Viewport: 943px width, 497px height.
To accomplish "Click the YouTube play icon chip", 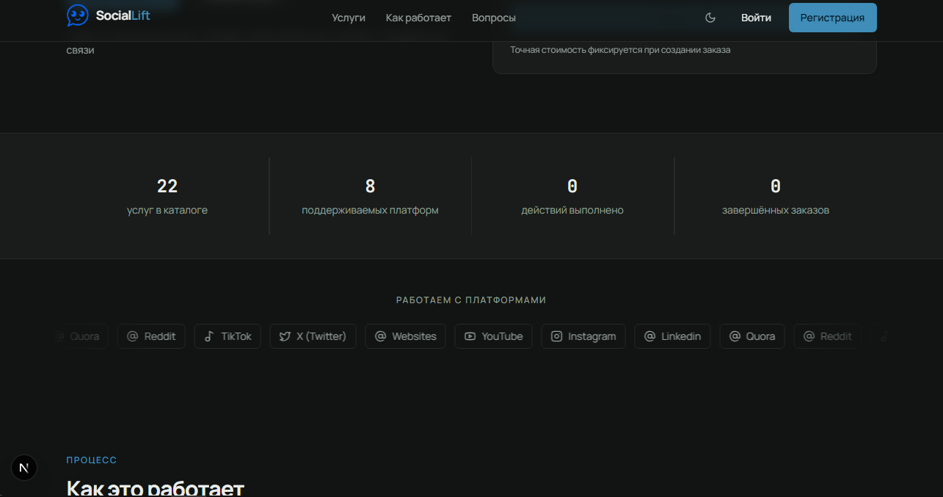I will click(494, 336).
